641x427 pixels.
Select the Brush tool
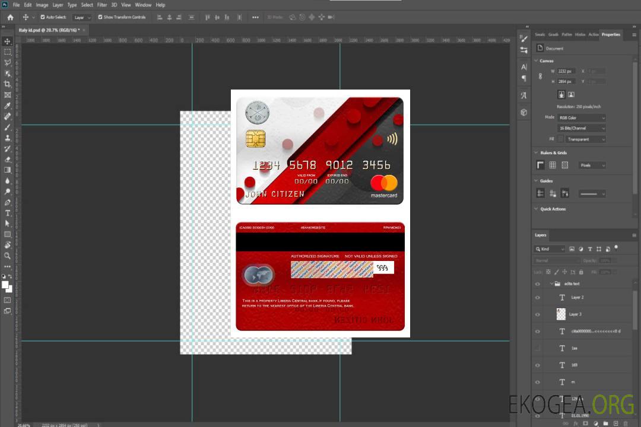[x=7, y=127]
